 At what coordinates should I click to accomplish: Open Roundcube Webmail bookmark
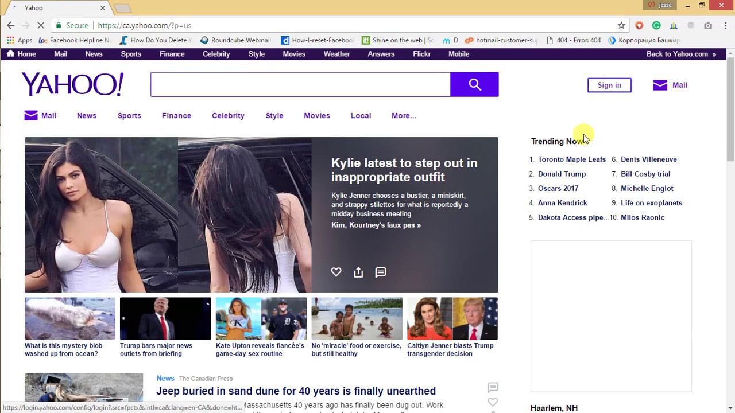point(235,40)
